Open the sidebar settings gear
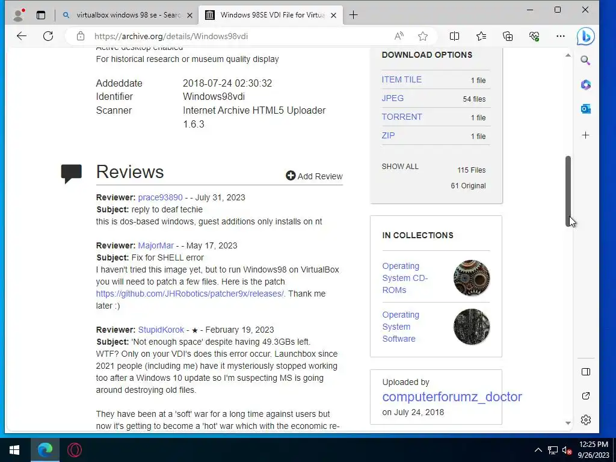This screenshot has height=462, width=616. pyautogui.click(x=585, y=419)
